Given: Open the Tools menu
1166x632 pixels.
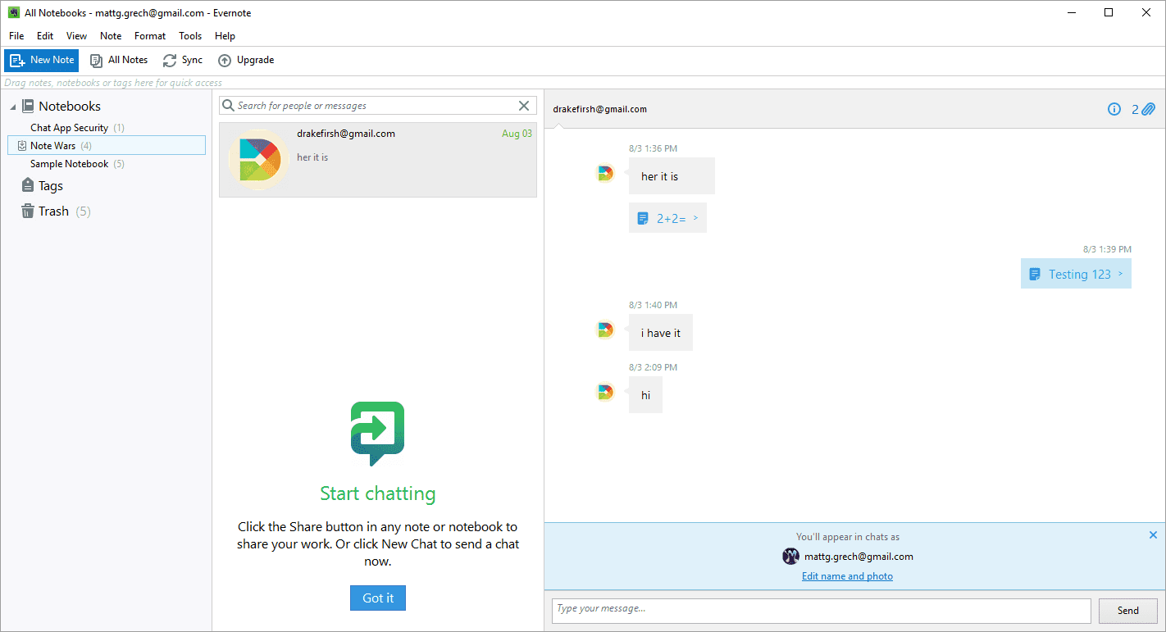Looking at the screenshot, I should pyautogui.click(x=190, y=36).
